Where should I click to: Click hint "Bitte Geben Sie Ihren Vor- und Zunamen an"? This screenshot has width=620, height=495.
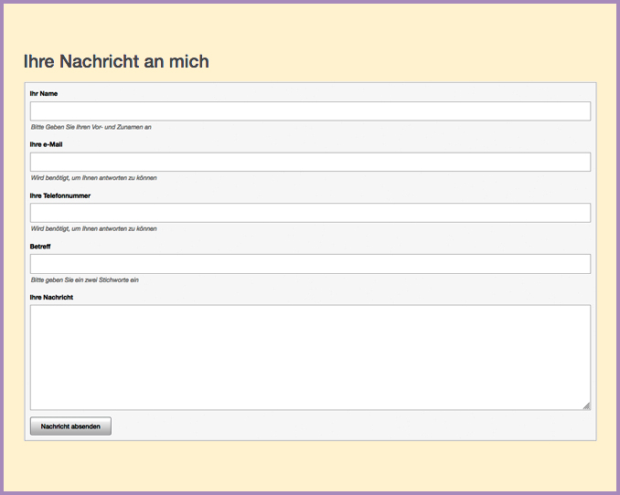(91, 127)
